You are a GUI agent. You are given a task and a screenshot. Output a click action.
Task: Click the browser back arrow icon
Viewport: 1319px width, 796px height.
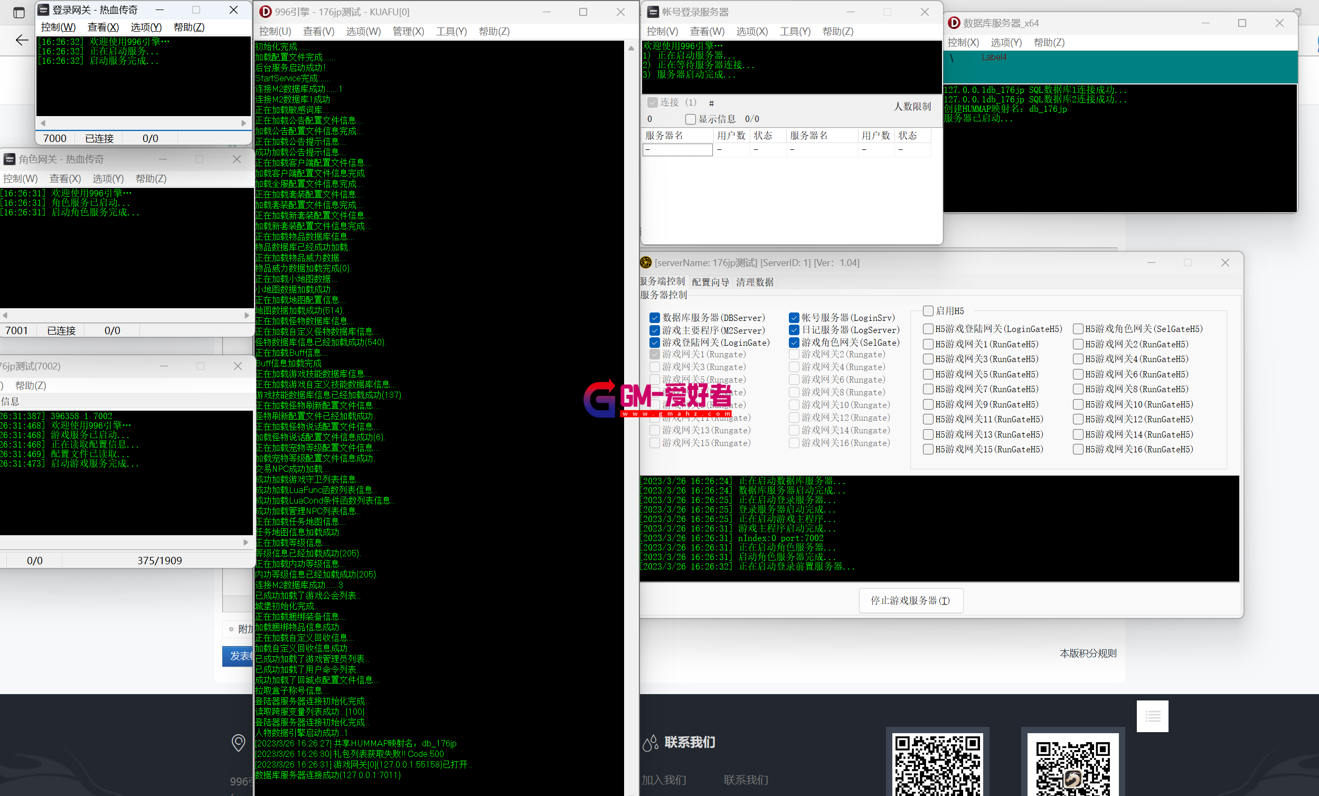(22, 40)
